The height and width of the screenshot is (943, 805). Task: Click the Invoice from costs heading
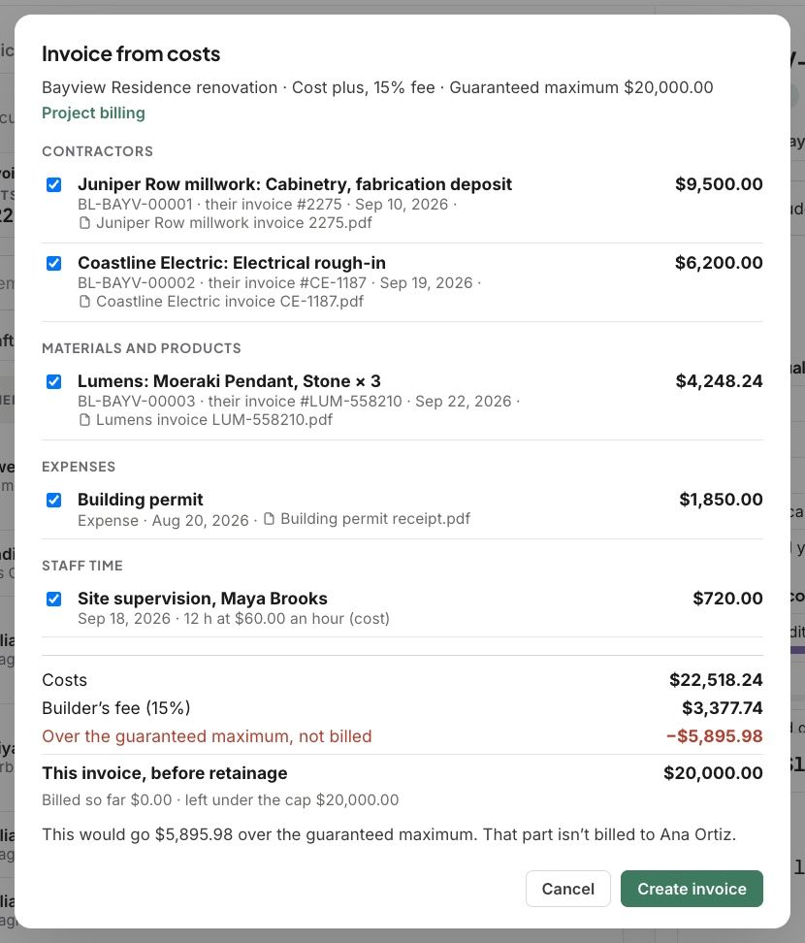(x=131, y=54)
